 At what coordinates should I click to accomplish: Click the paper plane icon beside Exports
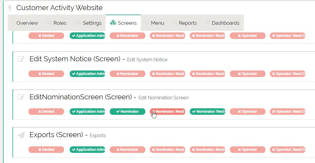(x=21, y=135)
